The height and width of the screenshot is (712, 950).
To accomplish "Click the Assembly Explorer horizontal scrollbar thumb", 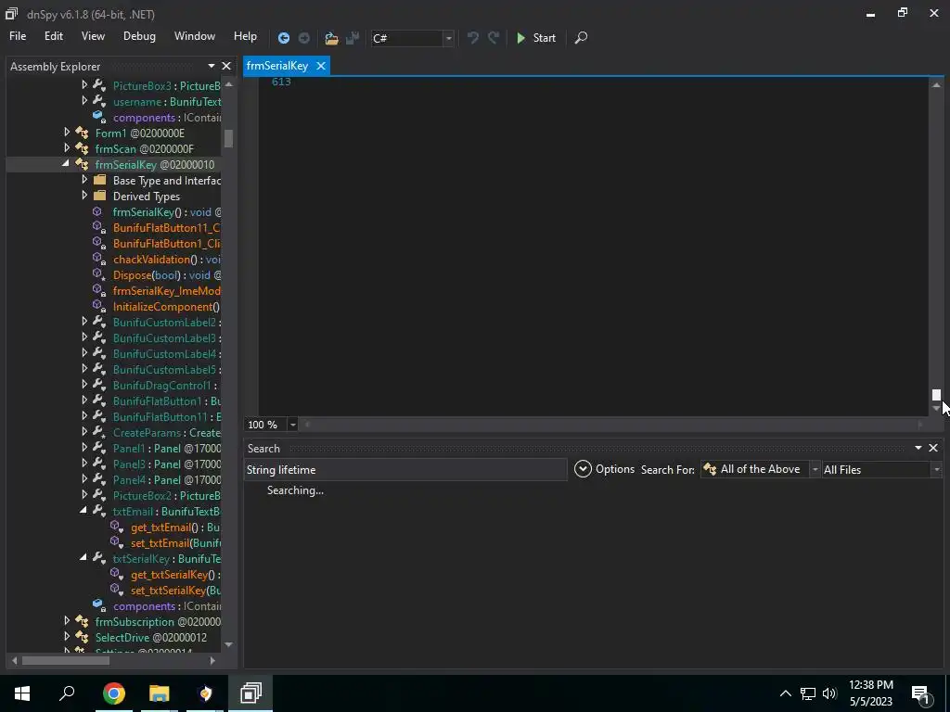I will 66,660.
